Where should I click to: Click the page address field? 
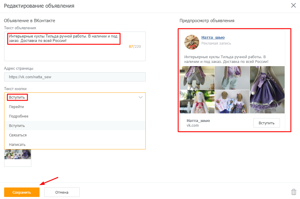point(75,77)
